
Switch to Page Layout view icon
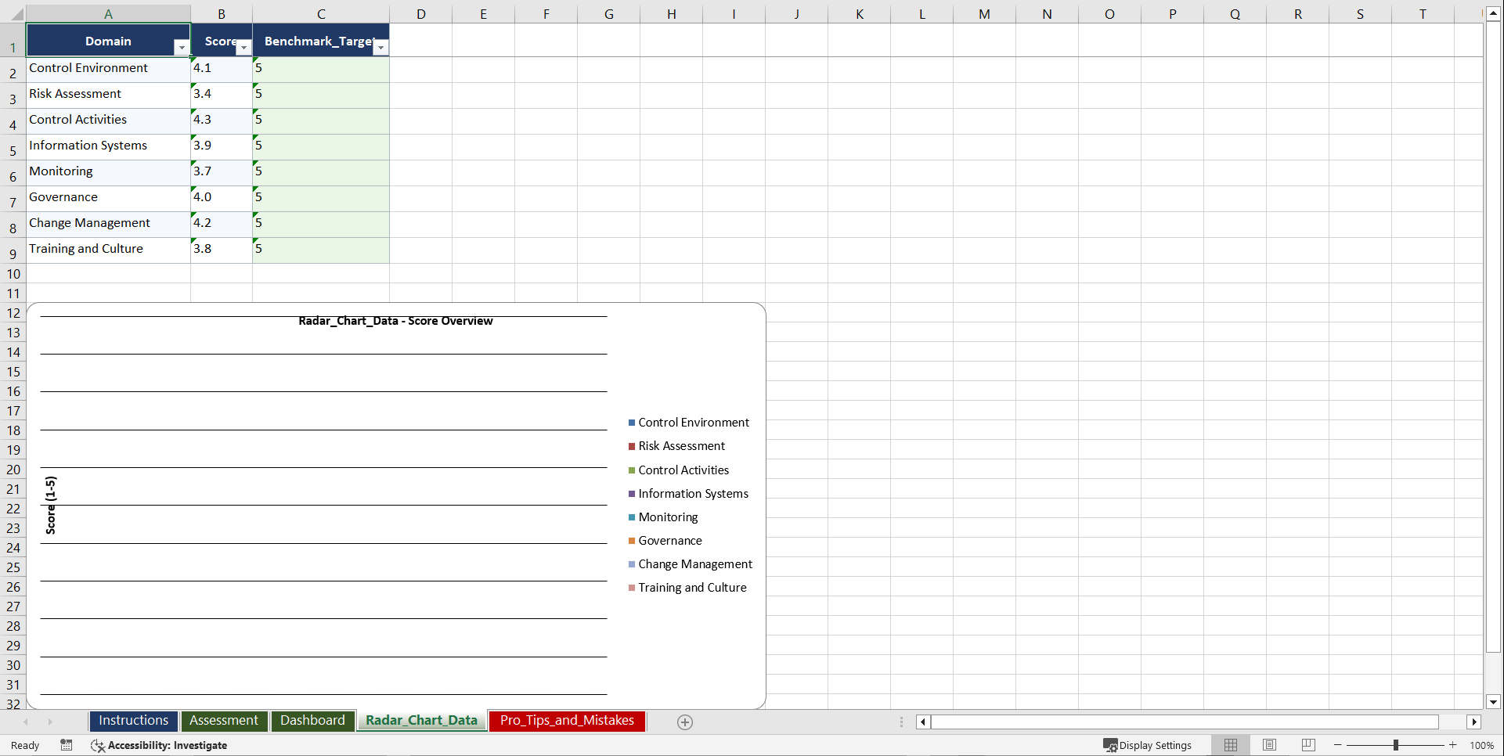pyautogui.click(x=1269, y=745)
